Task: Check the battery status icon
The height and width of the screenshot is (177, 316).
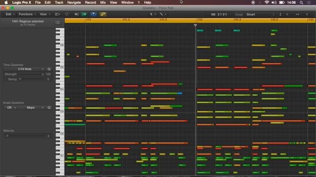Action: (282, 2)
